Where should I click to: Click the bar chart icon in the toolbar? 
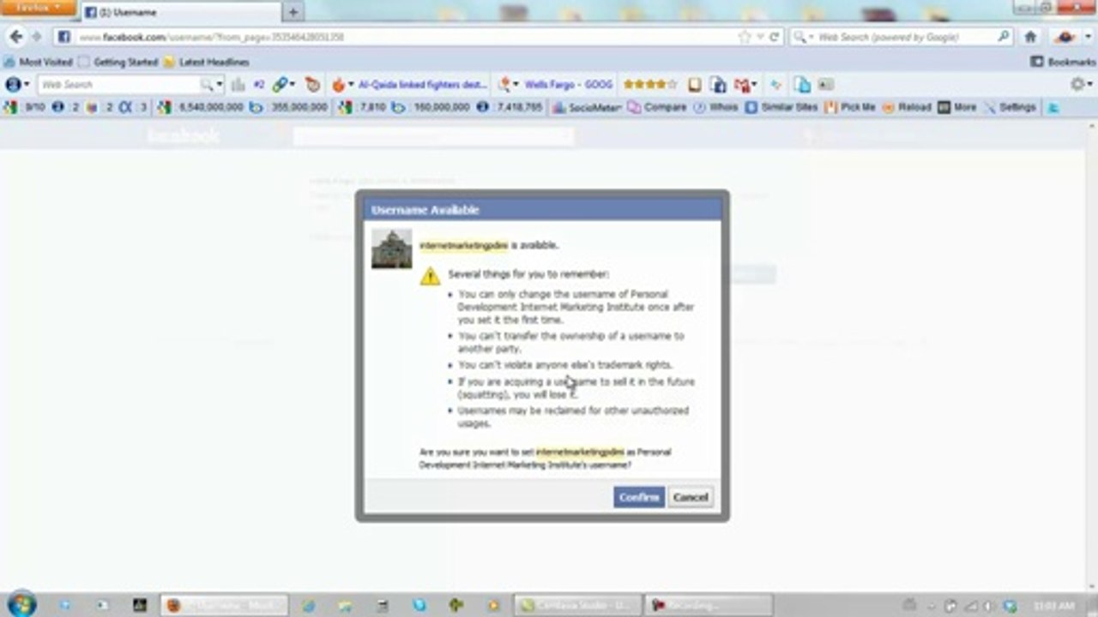tap(238, 84)
